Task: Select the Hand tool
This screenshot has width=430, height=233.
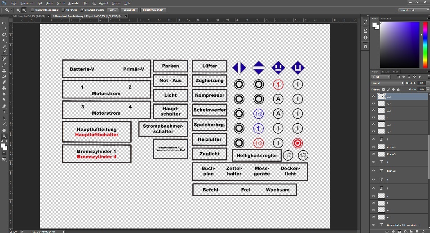Action: 4,130
